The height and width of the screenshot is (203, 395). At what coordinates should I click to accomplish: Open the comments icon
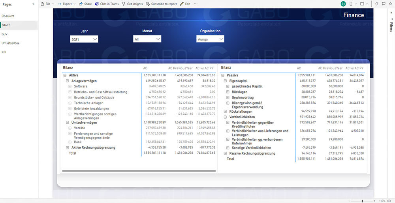pyautogui.click(x=384, y=4)
